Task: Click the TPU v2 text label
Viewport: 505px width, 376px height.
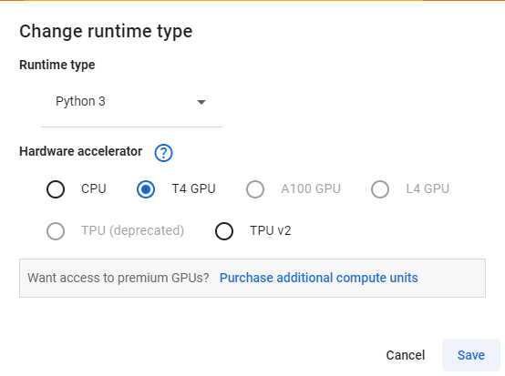Action: click(271, 230)
